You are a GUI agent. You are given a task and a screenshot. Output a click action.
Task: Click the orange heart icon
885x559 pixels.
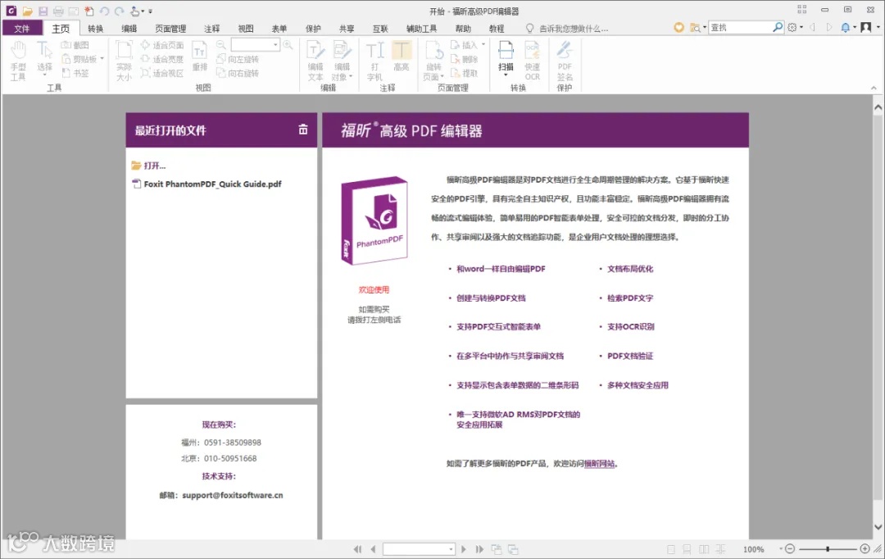tap(678, 27)
